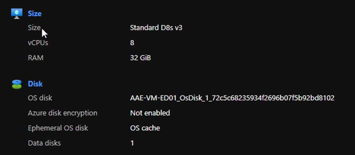The width and height of the screenshot is (355, 155).
Task: Click the stacked Disk icon
Action: (16, 84)
